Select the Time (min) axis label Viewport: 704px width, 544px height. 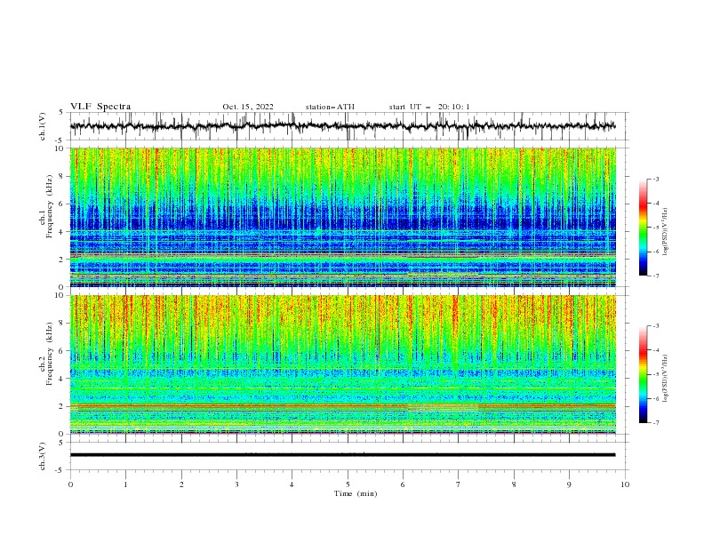point(356,493)
